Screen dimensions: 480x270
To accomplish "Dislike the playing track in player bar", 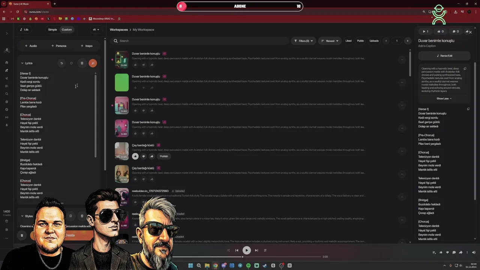I will 447,252.
